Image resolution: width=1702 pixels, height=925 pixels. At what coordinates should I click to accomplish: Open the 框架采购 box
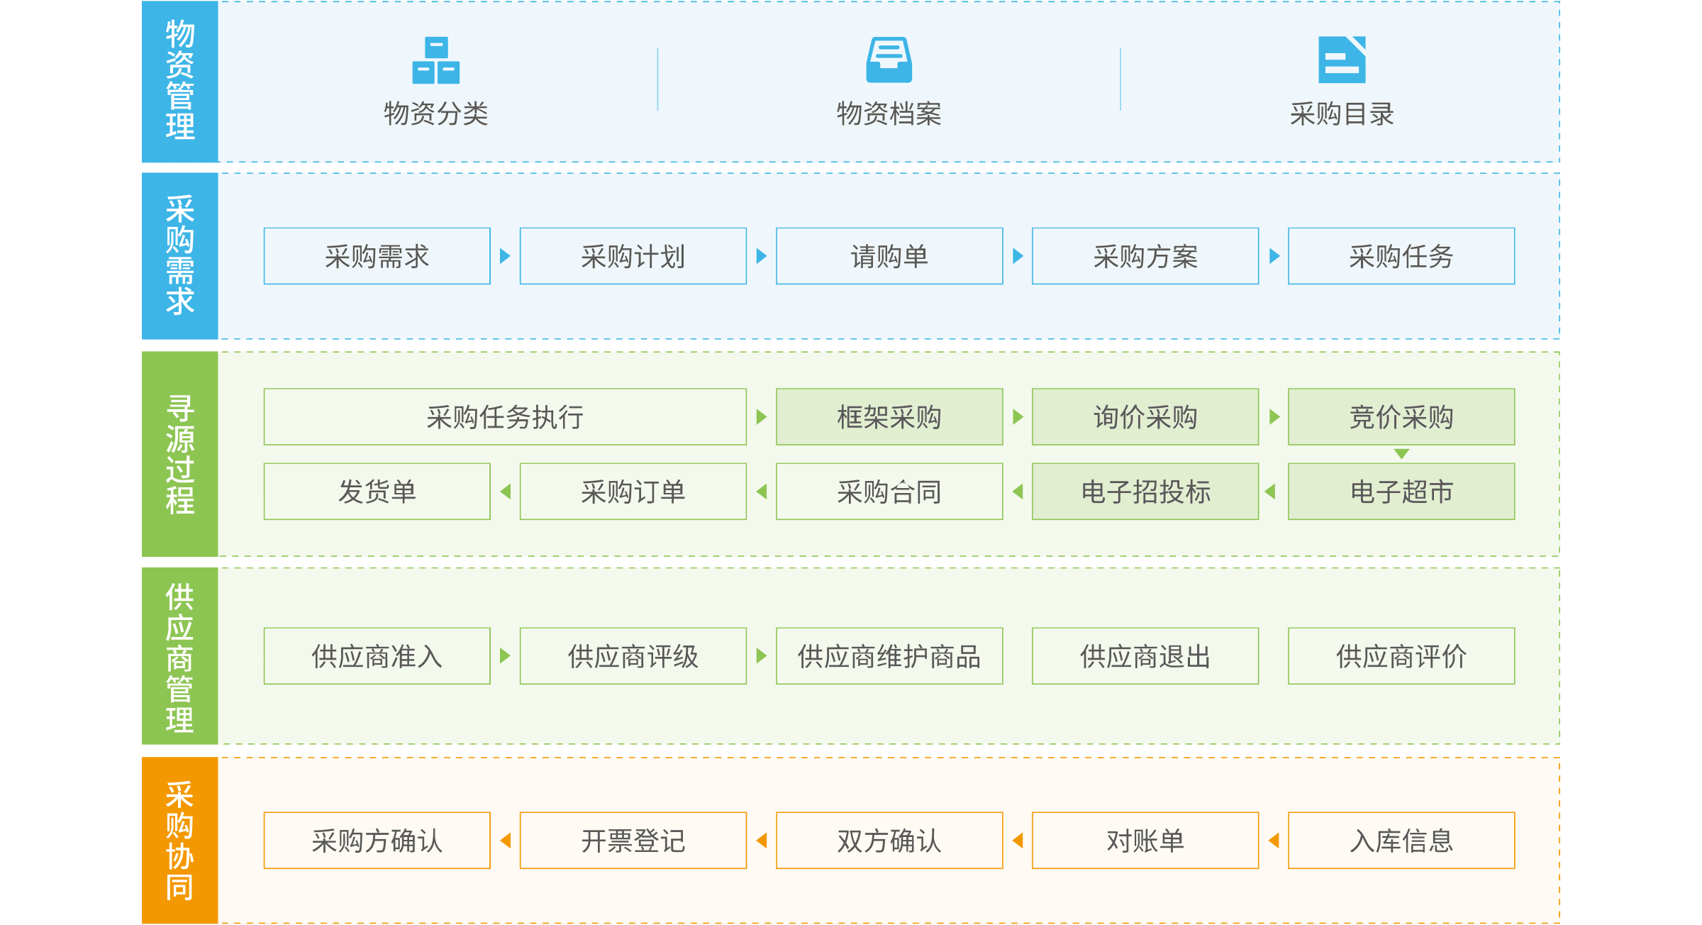coord(889,417)
